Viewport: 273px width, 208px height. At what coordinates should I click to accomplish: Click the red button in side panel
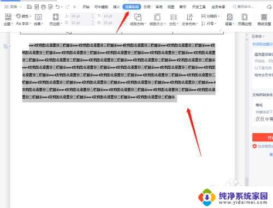(263, 138)
